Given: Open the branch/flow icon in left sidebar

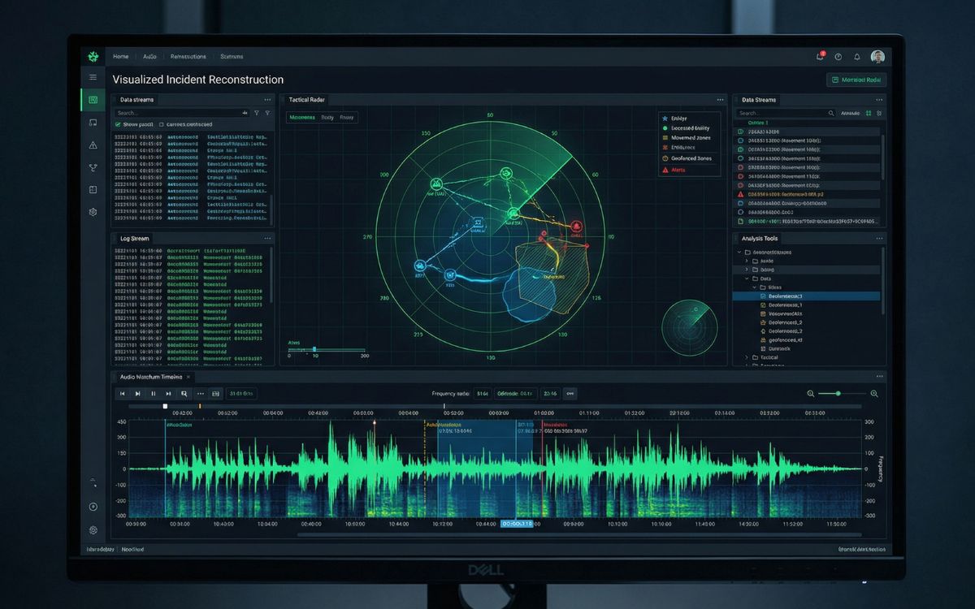Looking at the screenshot, I should coord(93,168).
